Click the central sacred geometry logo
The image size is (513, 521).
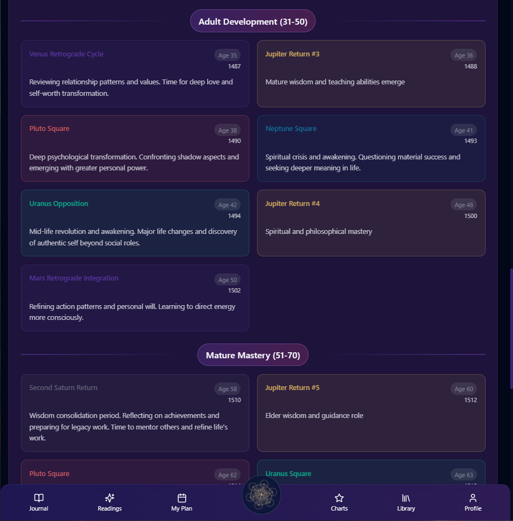tap(261, 495)
